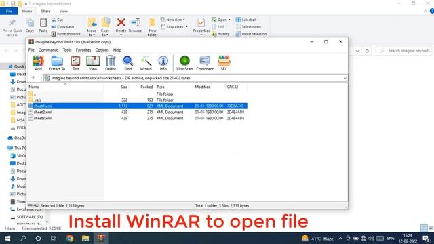
Task: Click Select all in Explorer ribbon
Action: tap(245, 20)
